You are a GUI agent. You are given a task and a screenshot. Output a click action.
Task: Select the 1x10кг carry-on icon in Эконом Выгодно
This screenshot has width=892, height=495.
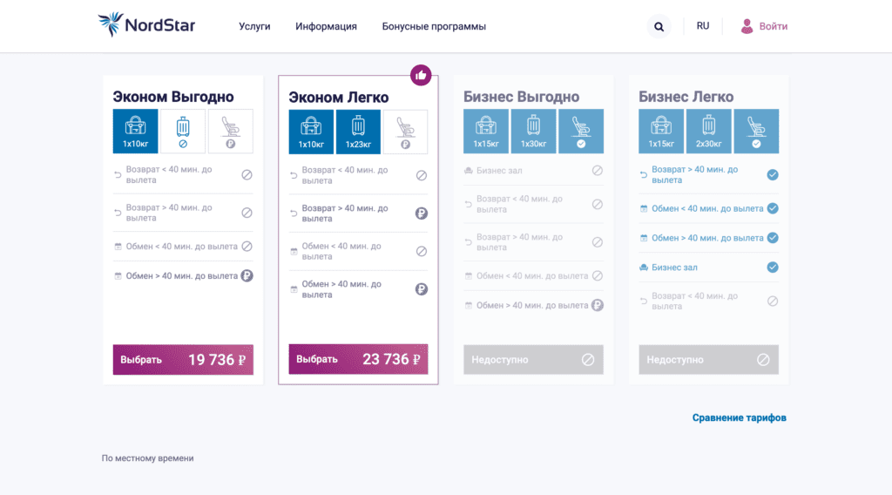point(135,132)
